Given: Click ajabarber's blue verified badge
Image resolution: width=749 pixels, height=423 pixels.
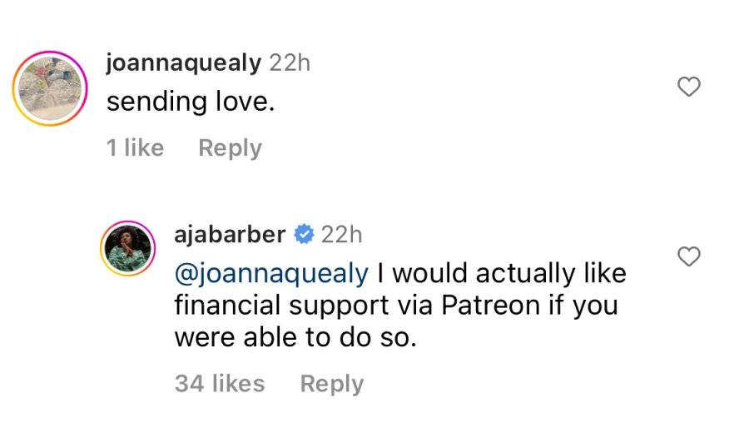Looking at the screenshot, I should (x=303, y=234).
